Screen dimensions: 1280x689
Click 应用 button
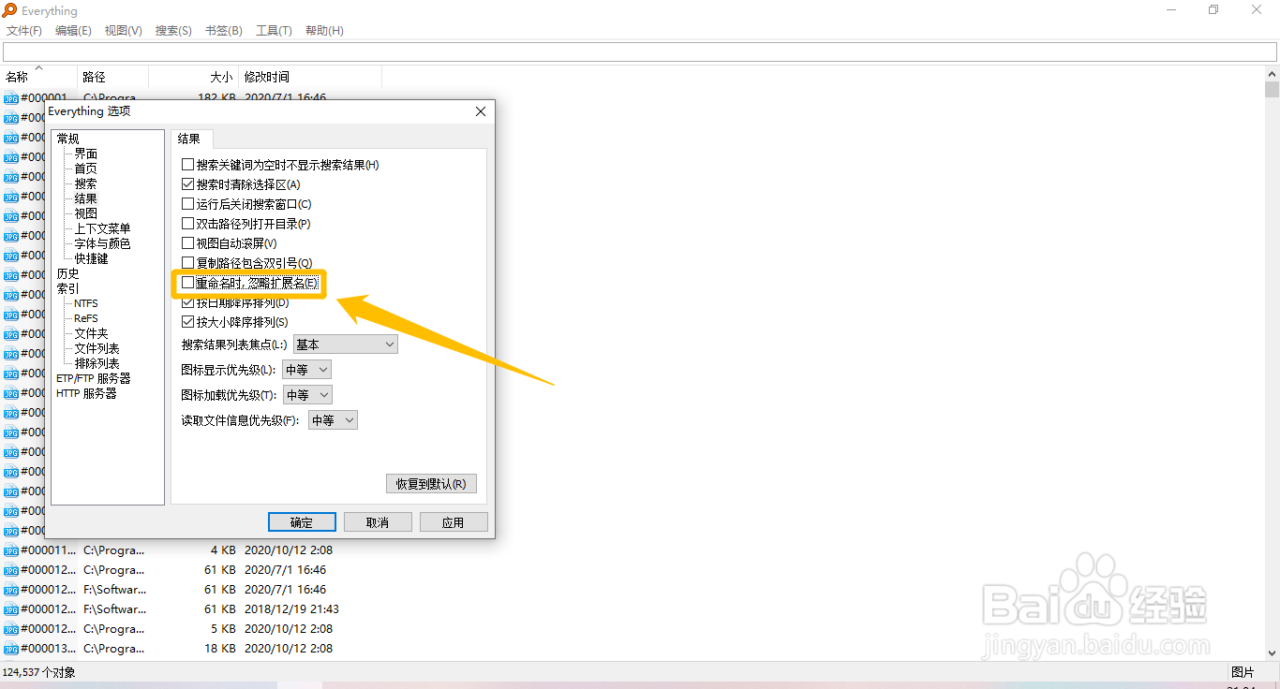(x=454, y=522)
